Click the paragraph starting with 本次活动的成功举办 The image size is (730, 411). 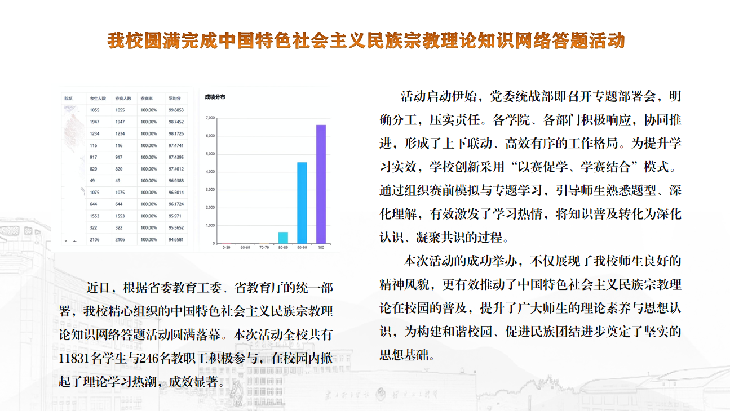[x=530, y=308]
